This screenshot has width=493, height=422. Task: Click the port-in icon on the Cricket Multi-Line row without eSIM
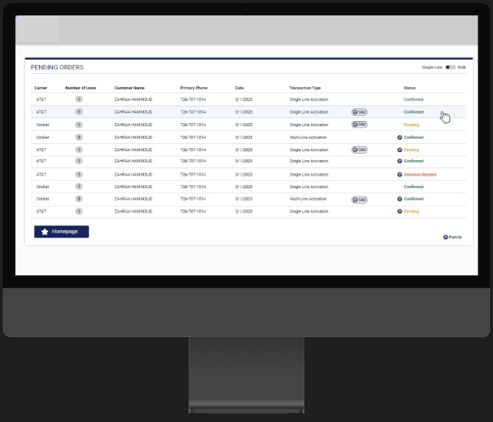399,137
